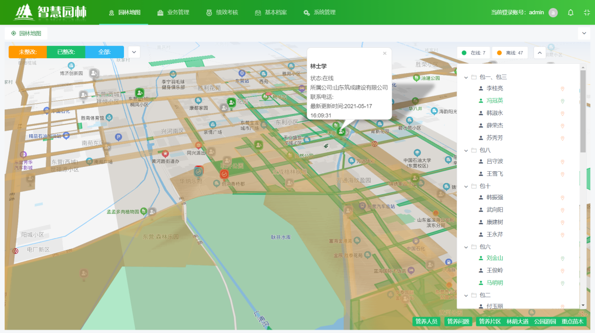Click personnel list scrollbar thumb
The image size is (595, 333).
point(583,111)
